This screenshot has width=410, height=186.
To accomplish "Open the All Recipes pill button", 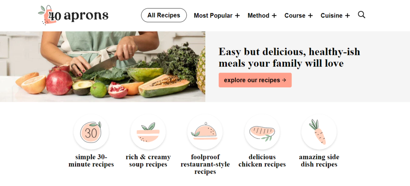I will [164, 15].
